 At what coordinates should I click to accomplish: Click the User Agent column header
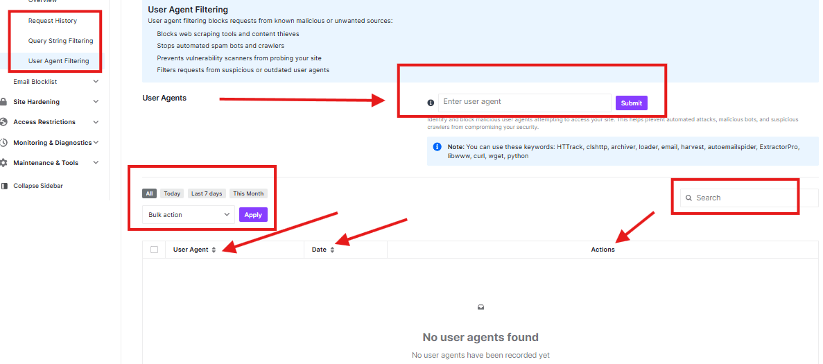click(x=191, y=250)
